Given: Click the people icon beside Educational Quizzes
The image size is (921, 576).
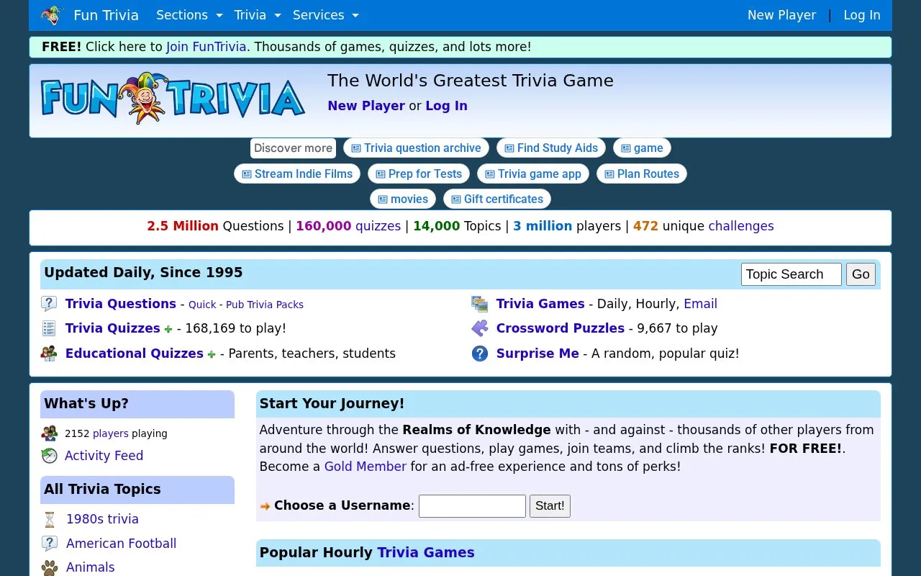Looking at the screenshot, I should pyautogui.click(x=49, y=354).
